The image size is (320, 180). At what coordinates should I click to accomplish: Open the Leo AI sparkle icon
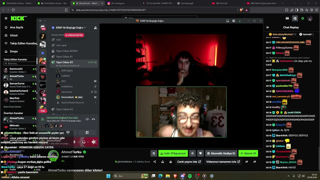[x=306, y=10]
